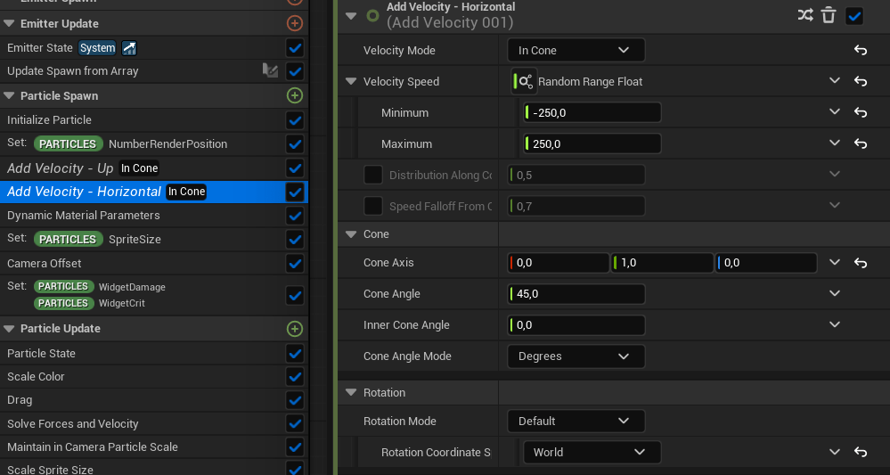Add a module to Emitter Update
Viewport: 890px width, 475px height.
[x=295, y=23]
